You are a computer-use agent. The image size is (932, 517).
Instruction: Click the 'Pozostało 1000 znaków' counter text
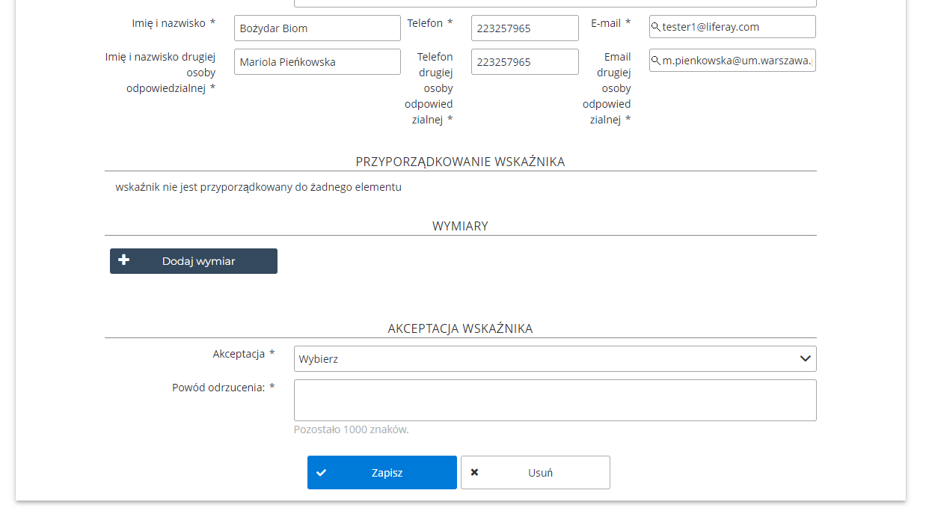point(351,429)
